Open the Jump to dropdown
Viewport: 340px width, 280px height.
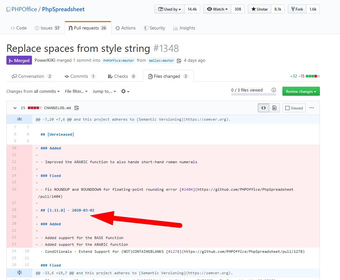pyautogui.click(x=104, y=91)
